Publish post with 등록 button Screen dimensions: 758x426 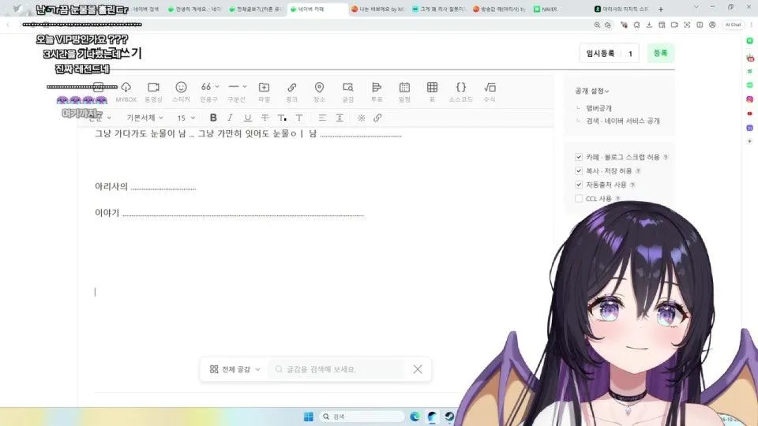coord(660,53)
